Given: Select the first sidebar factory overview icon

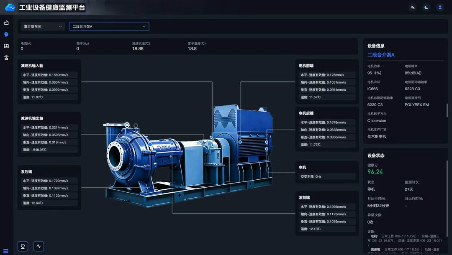Looking at the screenshot, I should pyautogui.click(x=6, y=23).
